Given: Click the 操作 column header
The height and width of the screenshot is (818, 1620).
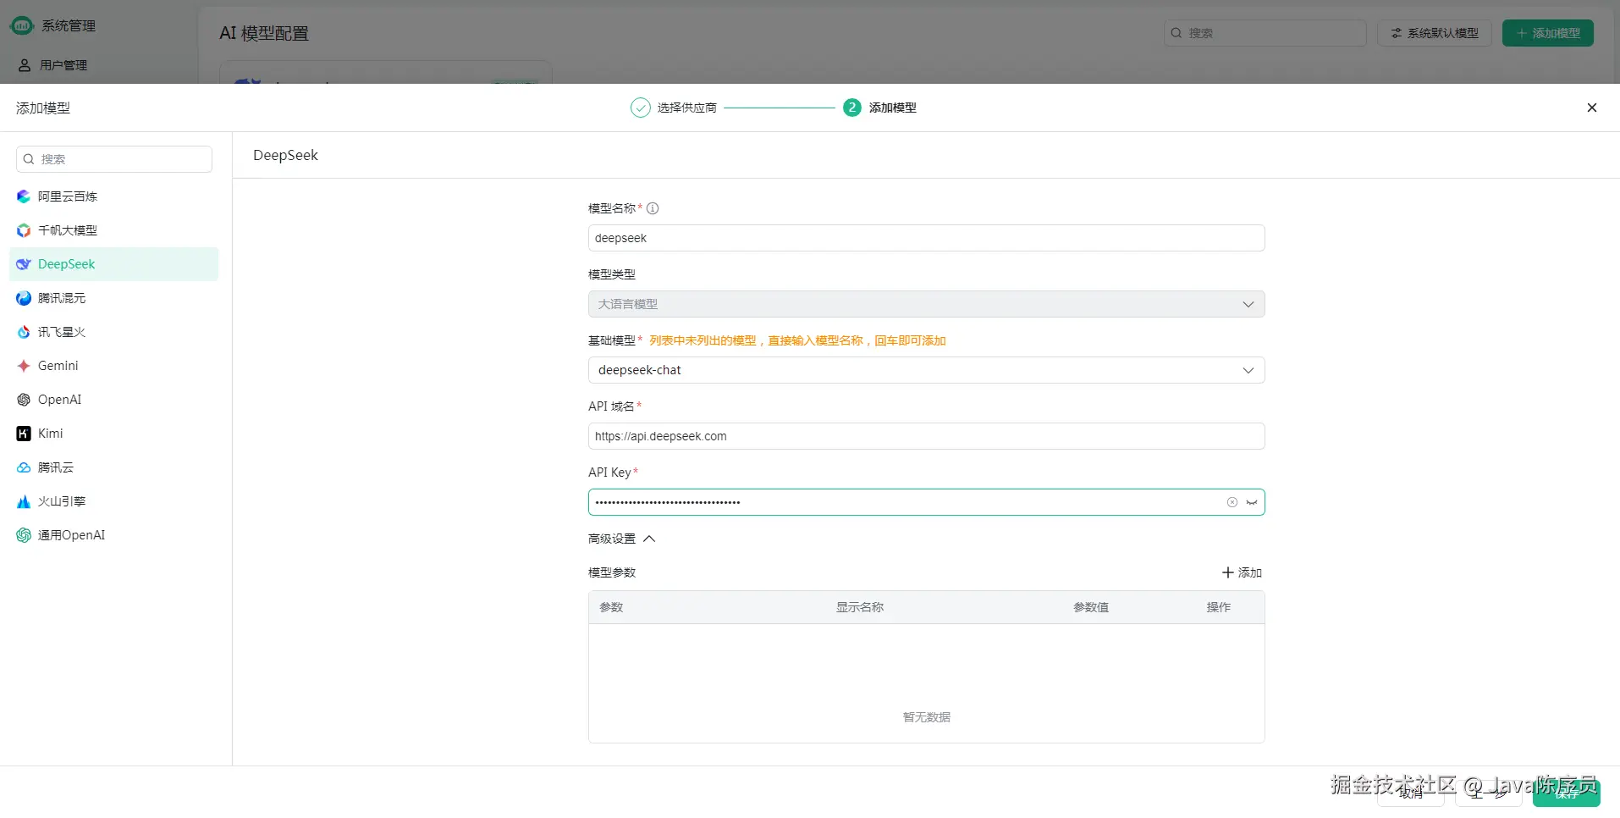Looking at the screenshot, I should pos(1219,607).
